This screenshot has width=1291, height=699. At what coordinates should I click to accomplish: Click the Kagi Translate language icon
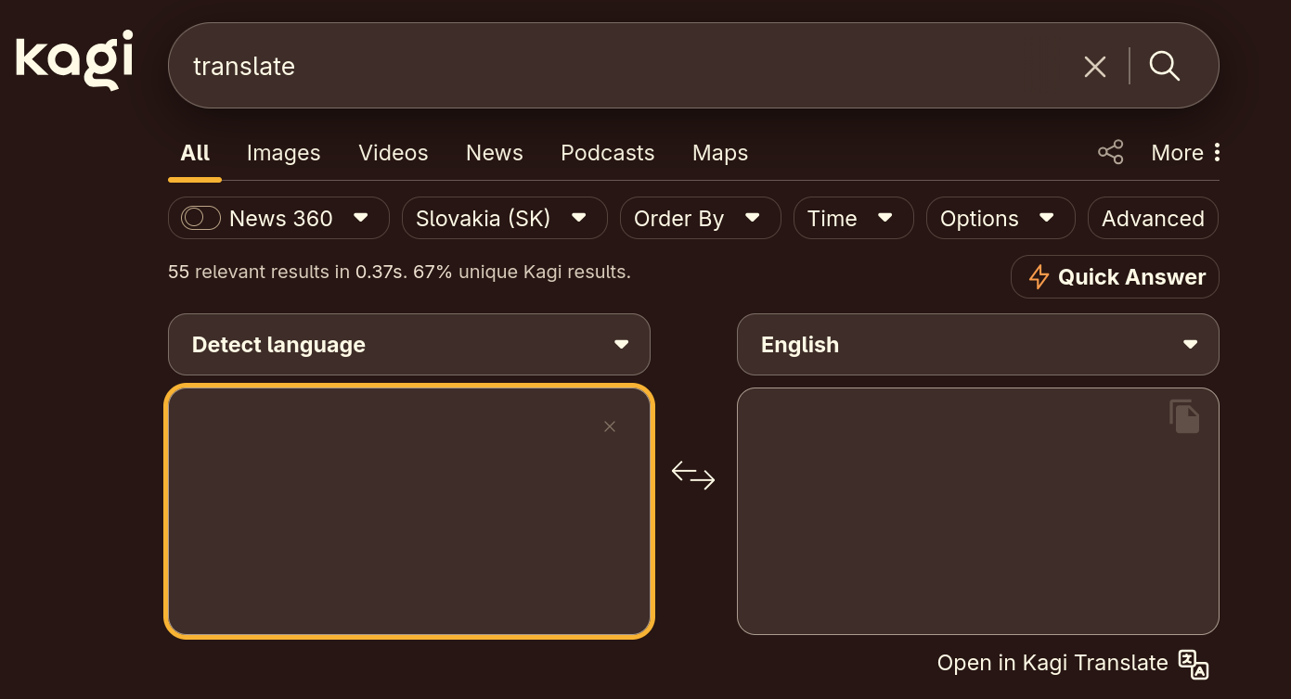pos(1194,664)
